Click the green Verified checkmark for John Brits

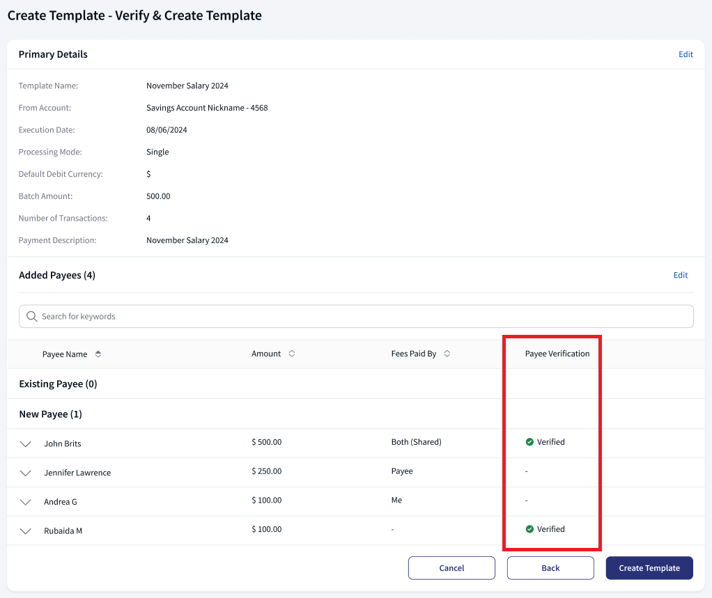[529, 442]
